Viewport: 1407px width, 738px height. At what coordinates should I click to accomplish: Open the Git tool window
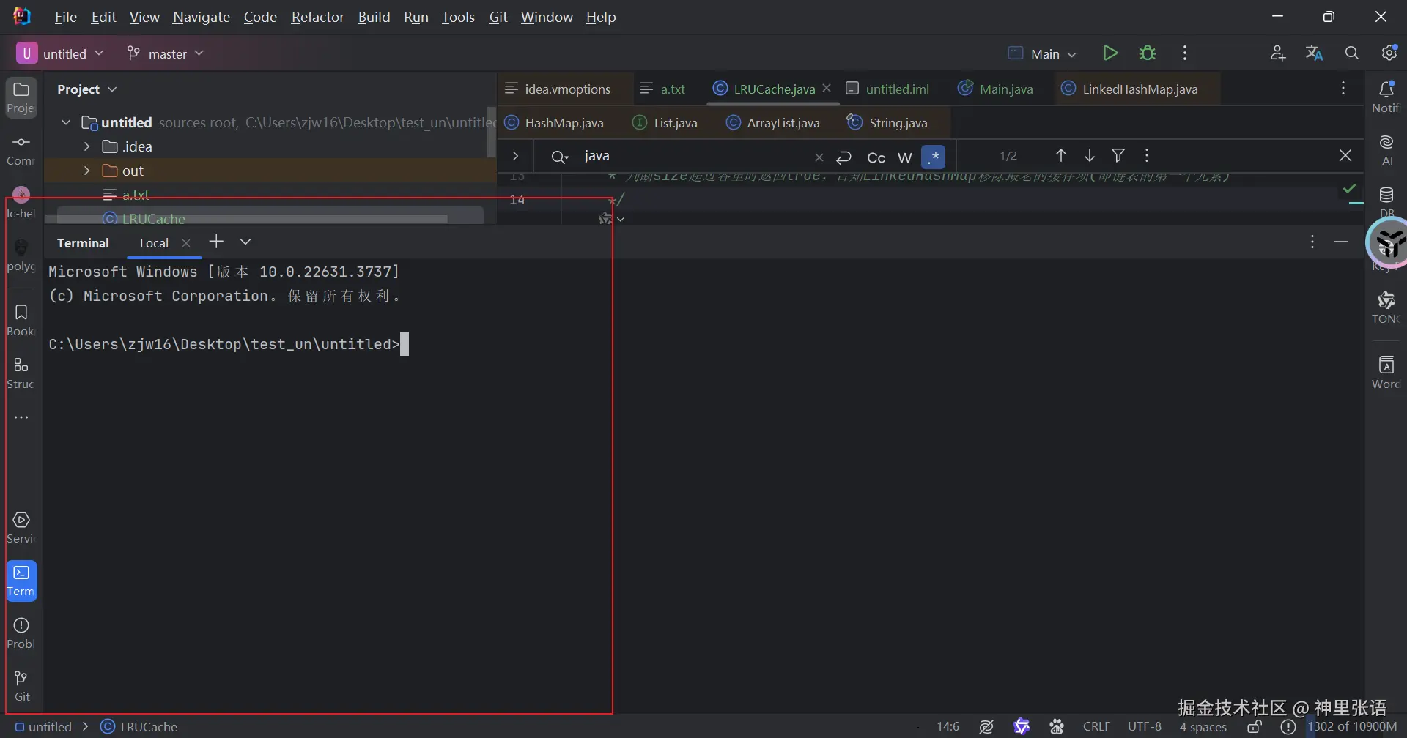[x=21, y=685]
